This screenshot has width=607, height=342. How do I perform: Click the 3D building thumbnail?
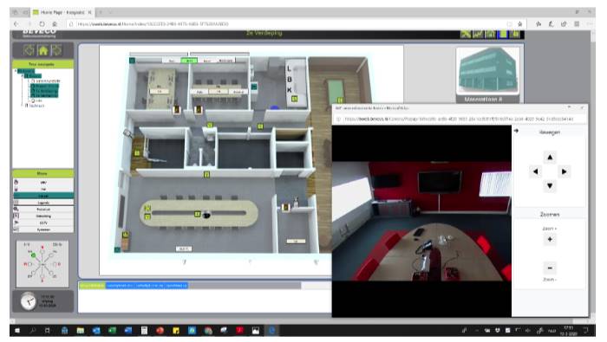[488, 71]
